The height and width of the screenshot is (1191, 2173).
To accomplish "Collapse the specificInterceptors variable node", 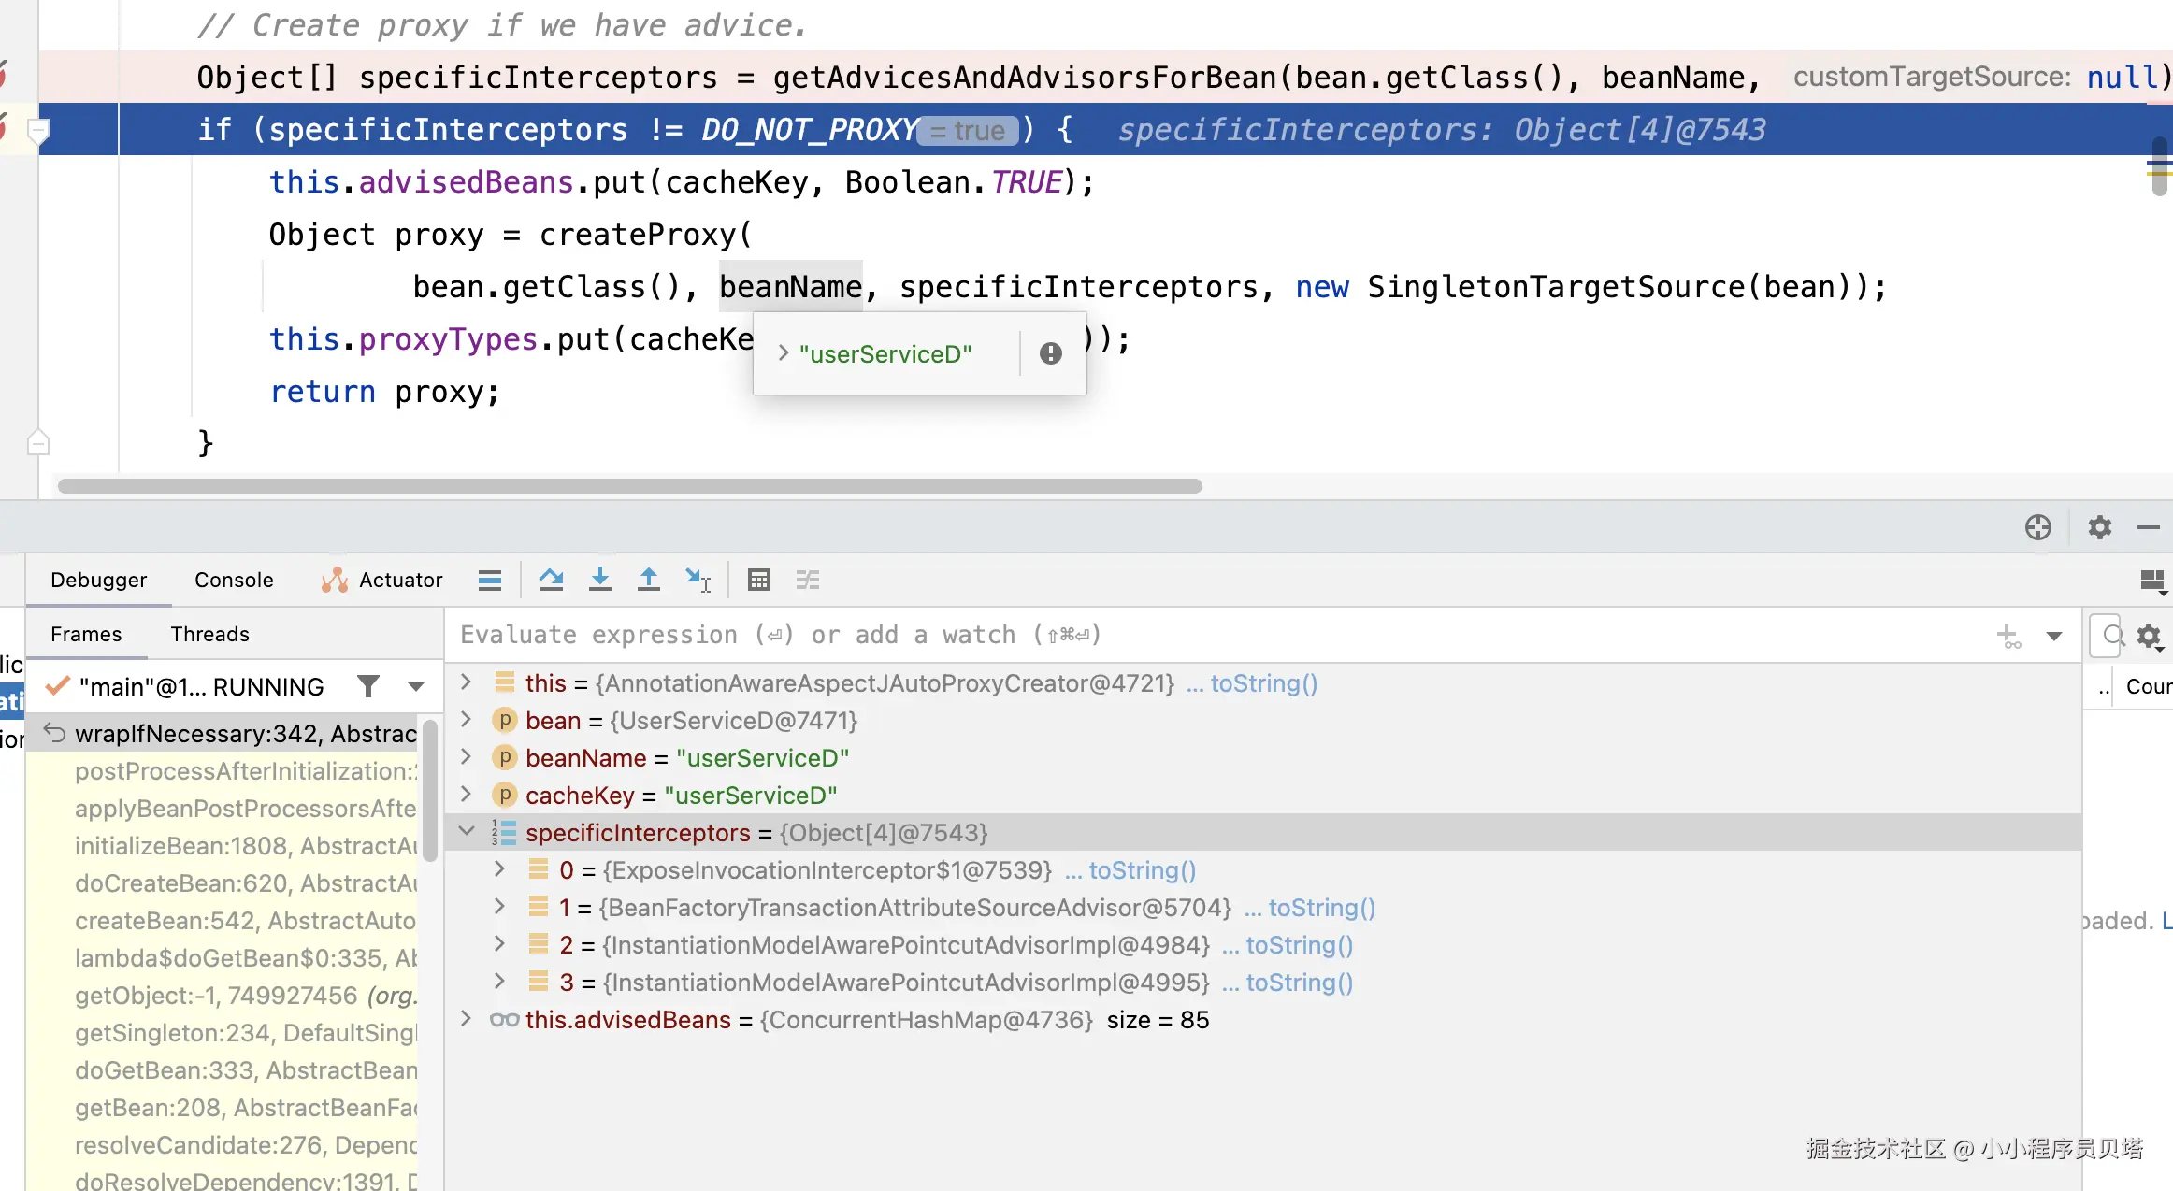I will (467, 831).
